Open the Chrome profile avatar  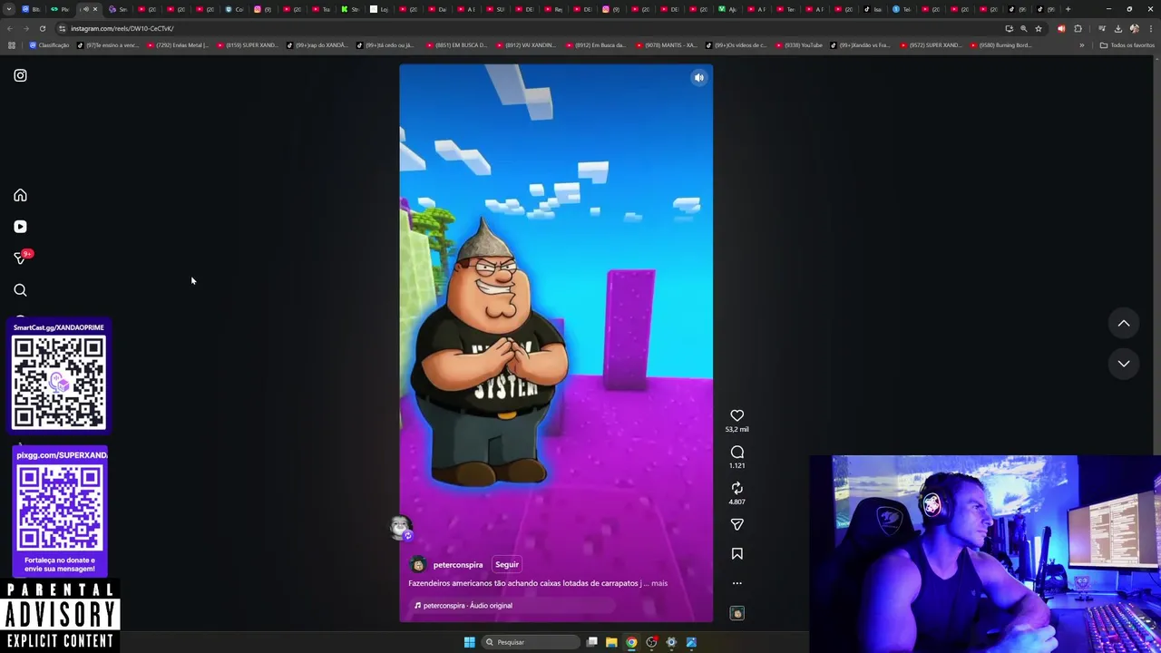[1134, 28]
